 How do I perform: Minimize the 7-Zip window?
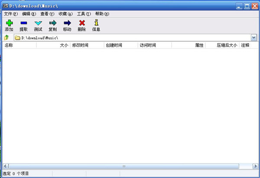239,6
